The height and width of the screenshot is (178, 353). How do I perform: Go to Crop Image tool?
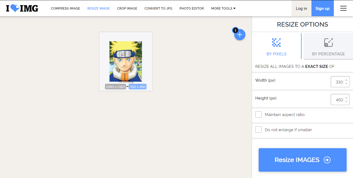tap(127, 9)
